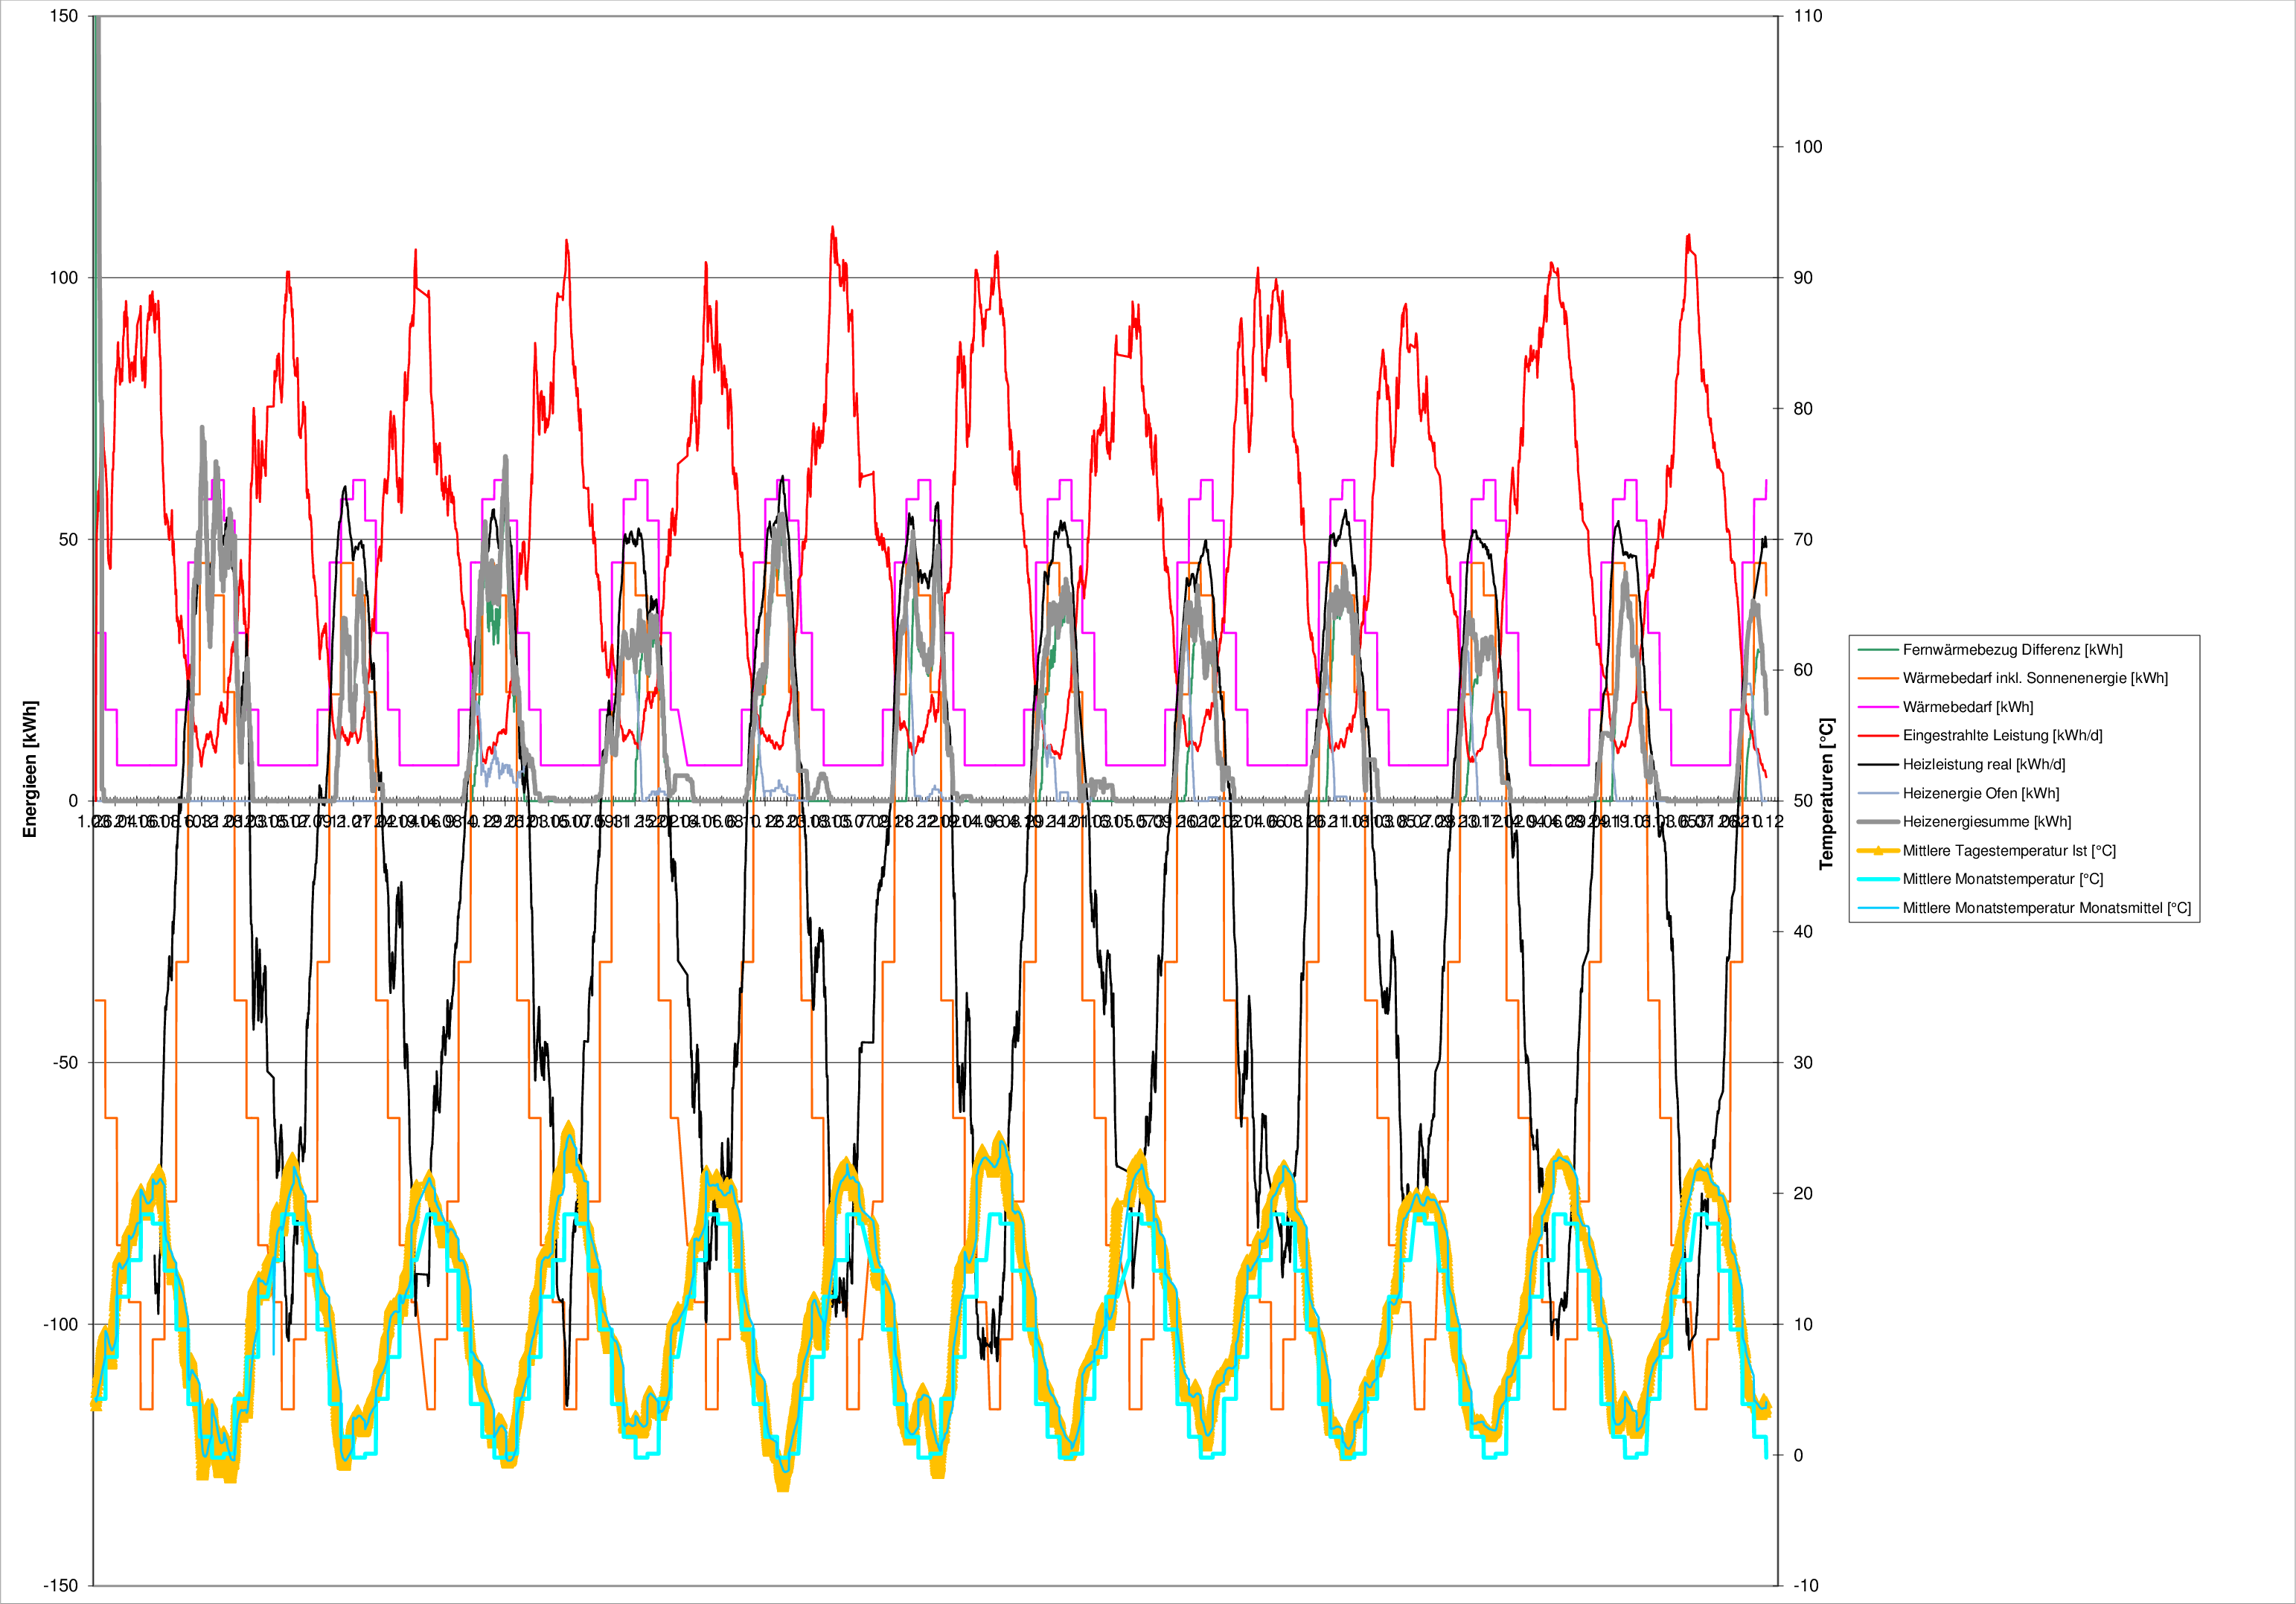The image size is (2296, 1604).
Task: Click the 30 tick label on temperature axis
Action: point(1803,1062)
